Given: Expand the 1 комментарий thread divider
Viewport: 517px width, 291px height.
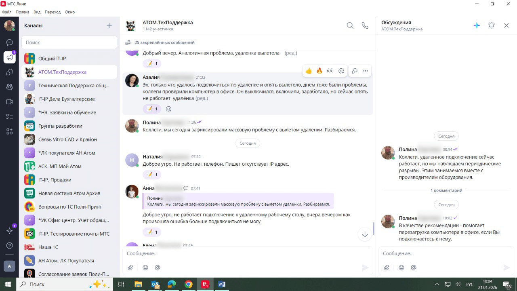Looking at the screenshot, I should [x=446, y=190].
